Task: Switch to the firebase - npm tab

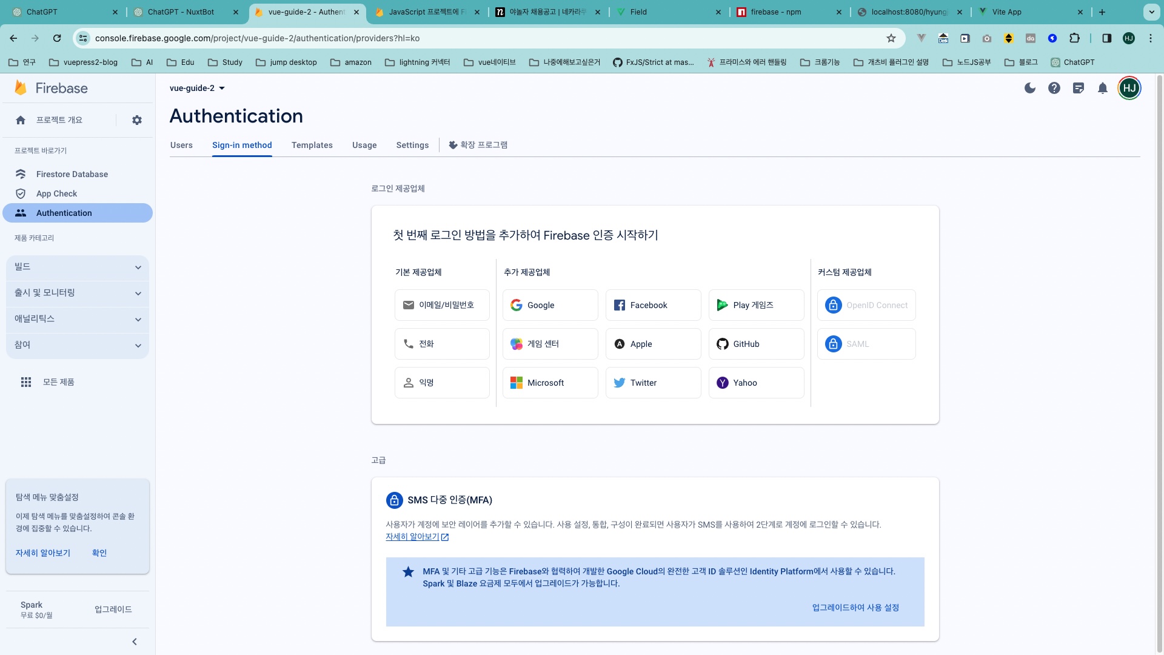Action: point(788,12)
